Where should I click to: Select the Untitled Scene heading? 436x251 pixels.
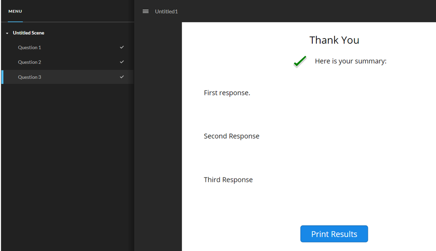(x=28, y=33)
